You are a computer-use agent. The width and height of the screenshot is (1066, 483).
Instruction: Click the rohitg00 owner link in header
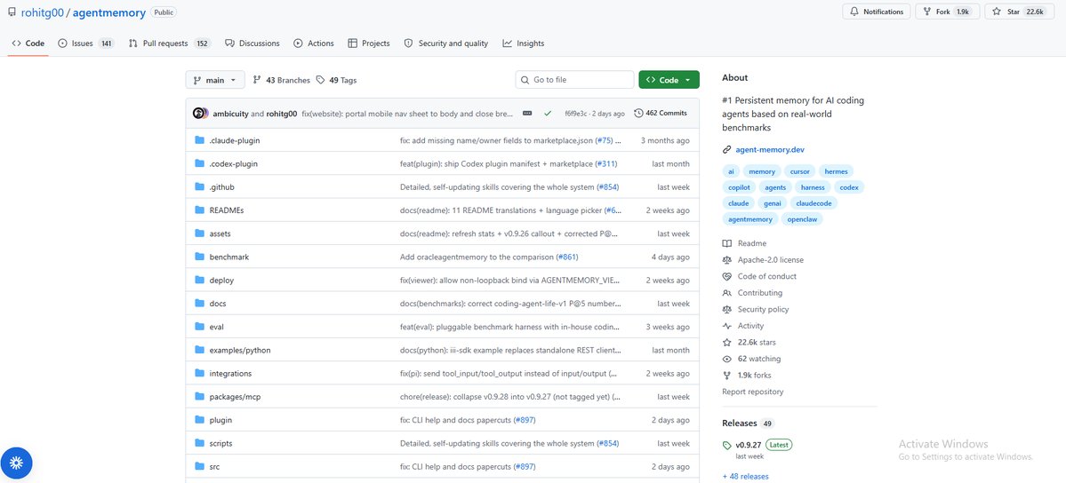42,12
